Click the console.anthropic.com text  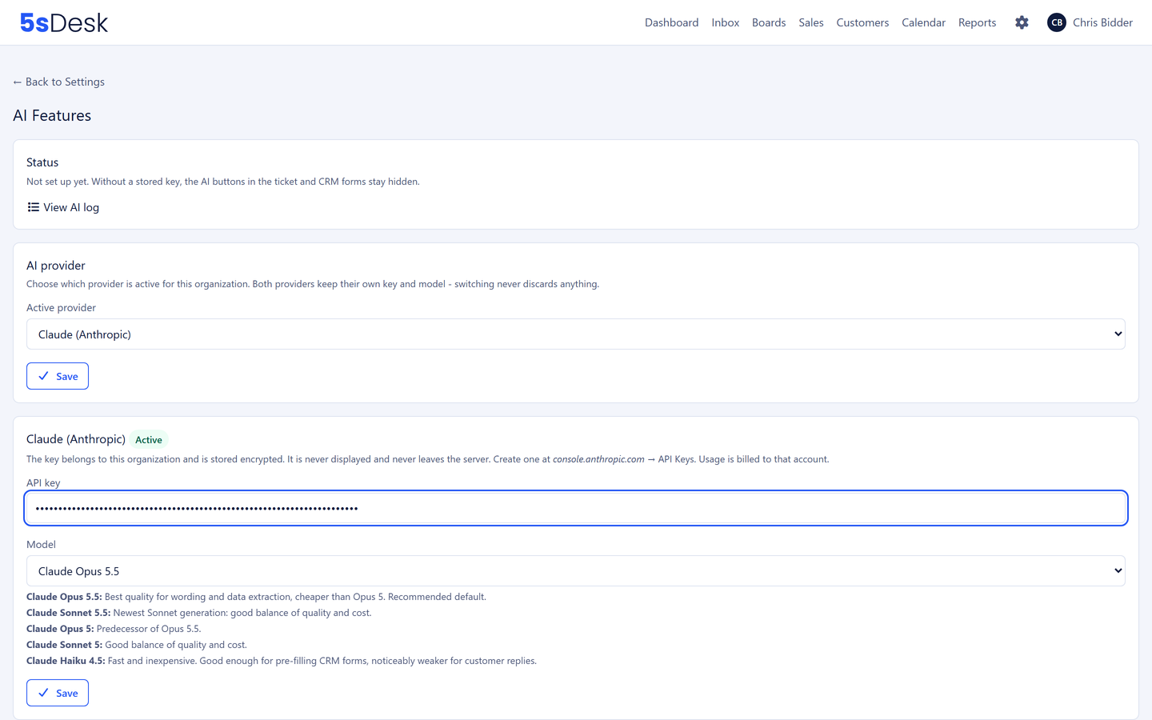pos(598,459)
